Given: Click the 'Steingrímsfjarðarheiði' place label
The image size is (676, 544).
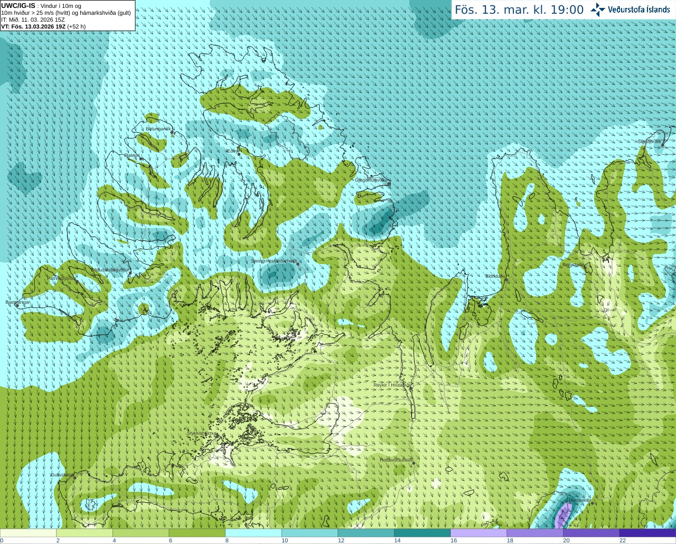Looking at the screenshot, I should 274,261.
